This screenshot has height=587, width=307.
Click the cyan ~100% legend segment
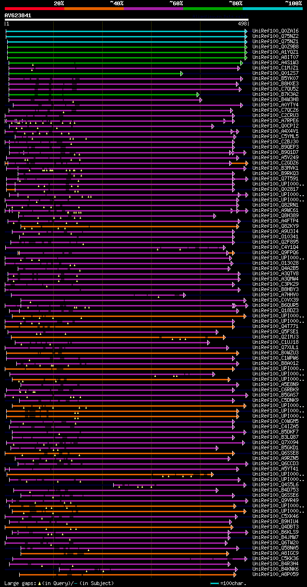pyautogui.click(x=272, y=9)
